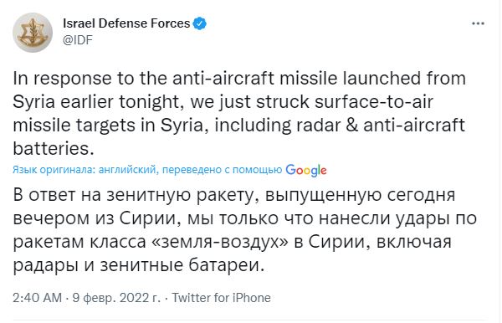The height and width of the screenshot is (323, 502).
Task: Click the "9 февр. 2022 г." date
Action: [116, 298]
